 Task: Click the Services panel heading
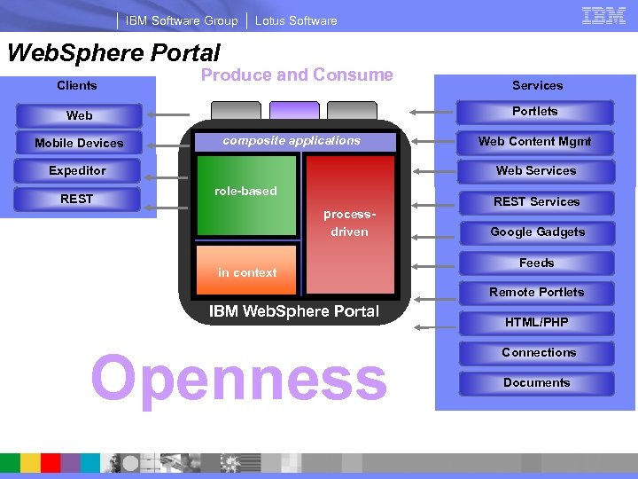click(x=538, y=85)
